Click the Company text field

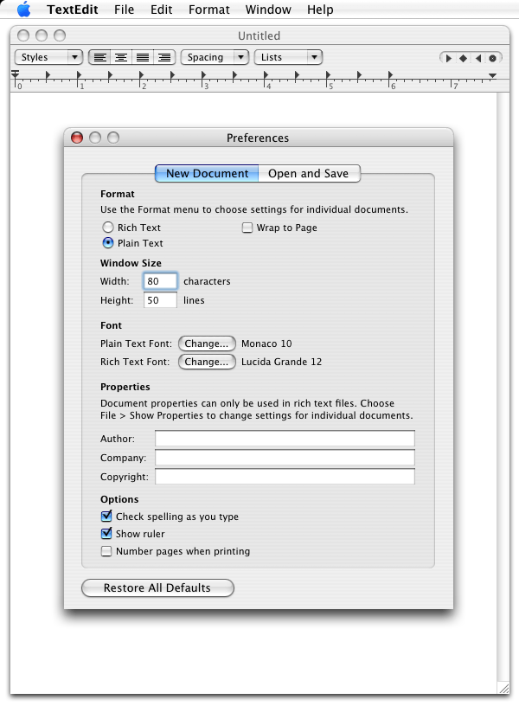[x=285, y=458]
